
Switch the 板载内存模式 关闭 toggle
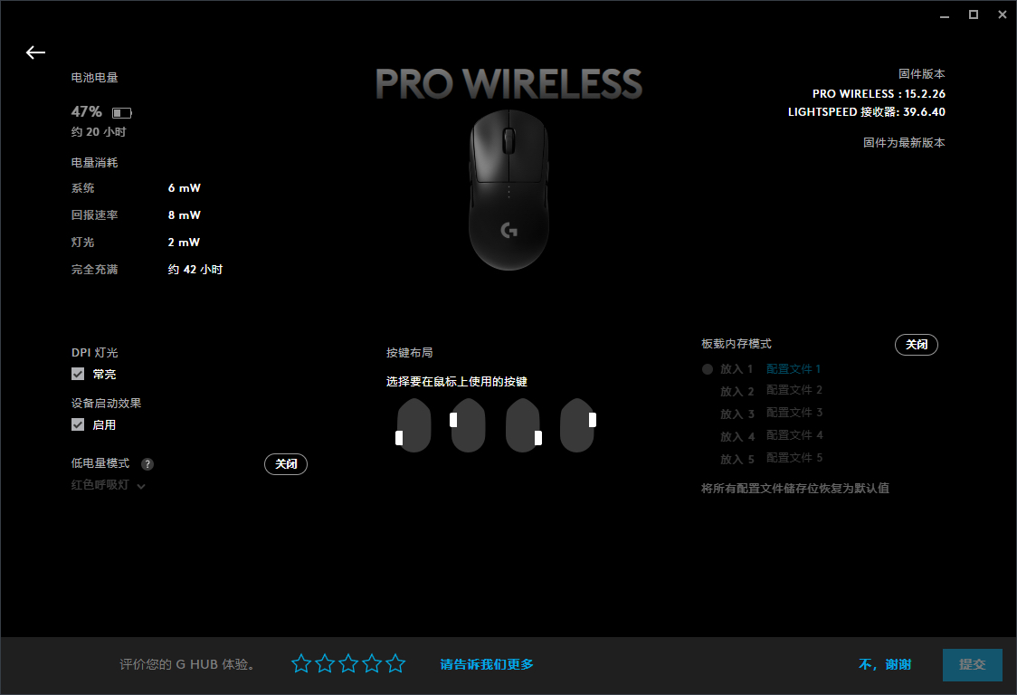tap(917, 345)
